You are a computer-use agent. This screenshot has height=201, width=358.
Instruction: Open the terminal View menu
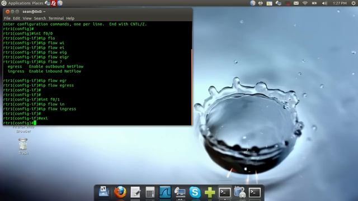coord(27,18)
